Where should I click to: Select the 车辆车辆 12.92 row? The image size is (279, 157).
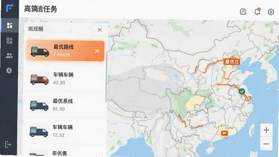click(65, 131)
